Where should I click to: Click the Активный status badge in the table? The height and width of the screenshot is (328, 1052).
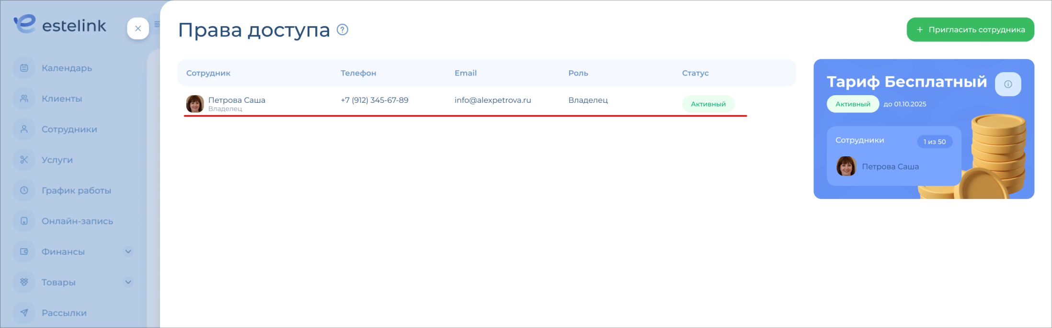point(708,104)
